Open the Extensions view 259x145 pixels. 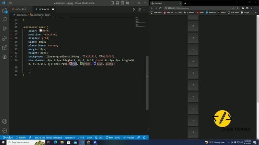click(4, 48)
